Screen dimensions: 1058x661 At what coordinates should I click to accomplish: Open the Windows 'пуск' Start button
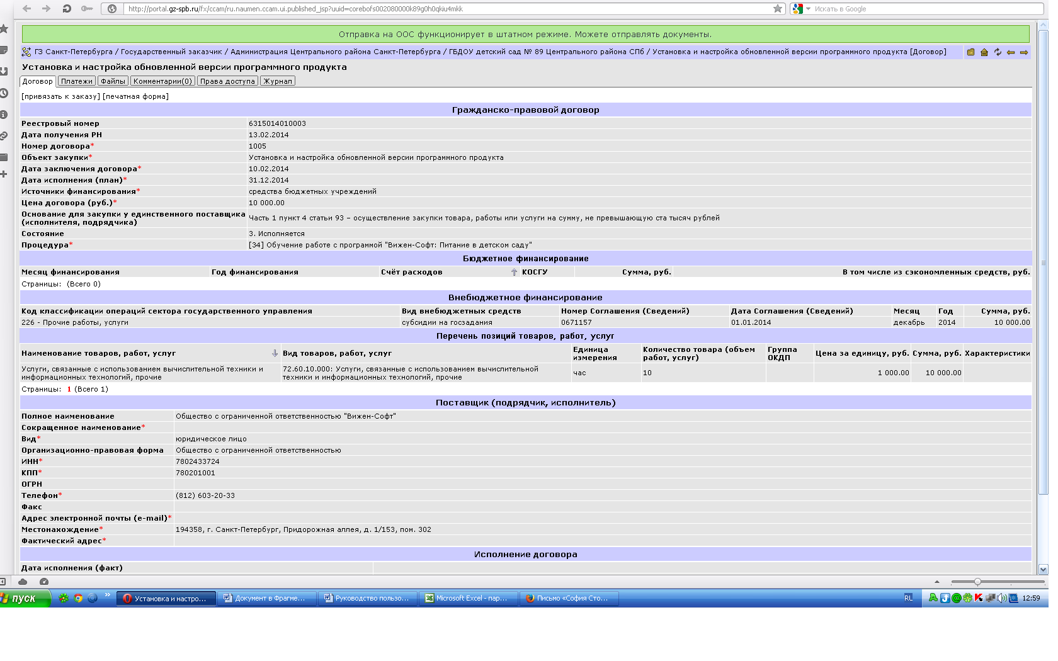pyautogui.click(x=25, y=598)
